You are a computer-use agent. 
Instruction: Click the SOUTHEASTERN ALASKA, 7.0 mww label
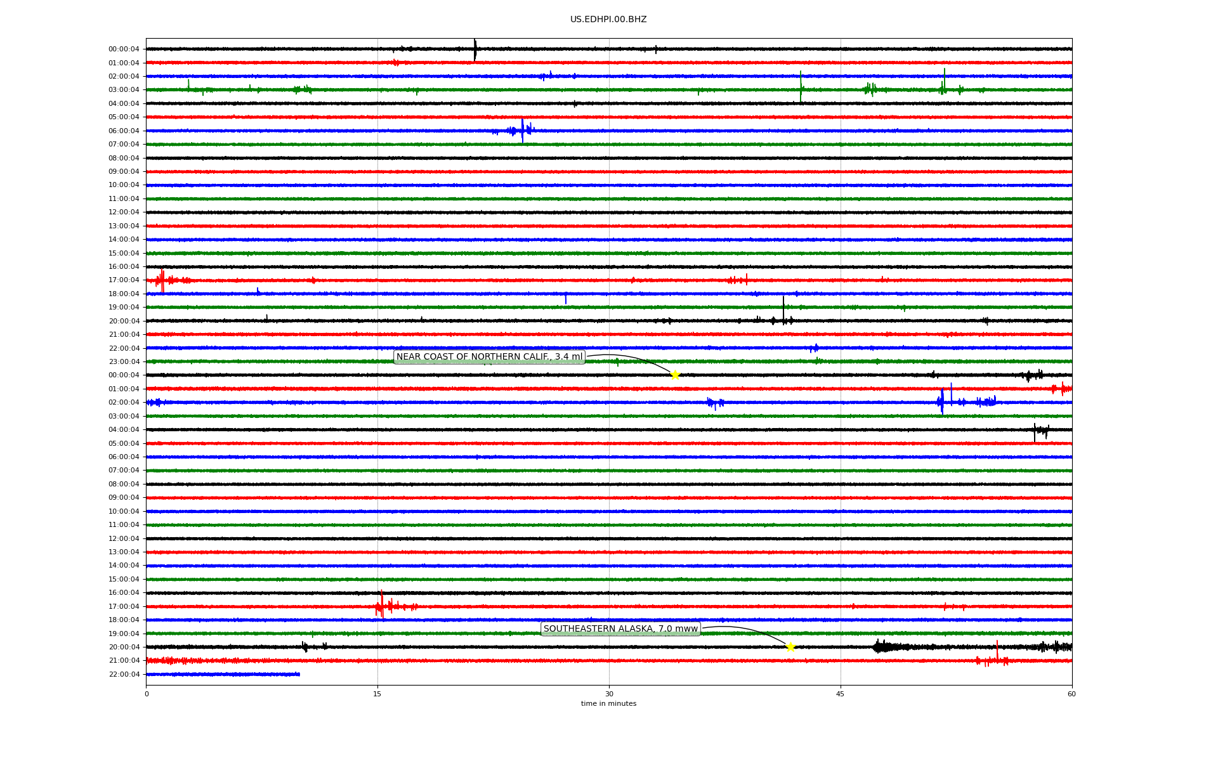click(x=620, y=629)
